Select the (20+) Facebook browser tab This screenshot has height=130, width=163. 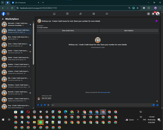(25, 3)
